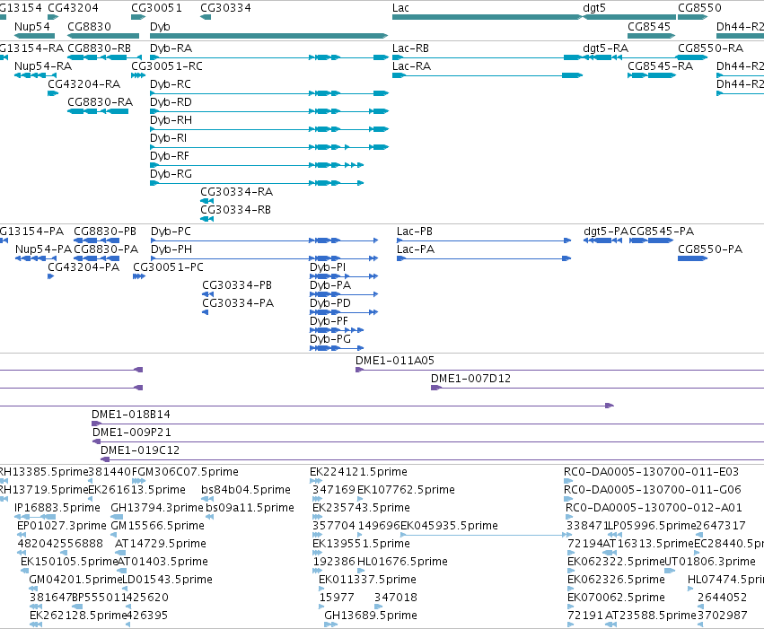This screenshot has width=764, height=629.
Task: Select protein CG30334-PB
Action: pyautogui.click(x=237, y=285)
